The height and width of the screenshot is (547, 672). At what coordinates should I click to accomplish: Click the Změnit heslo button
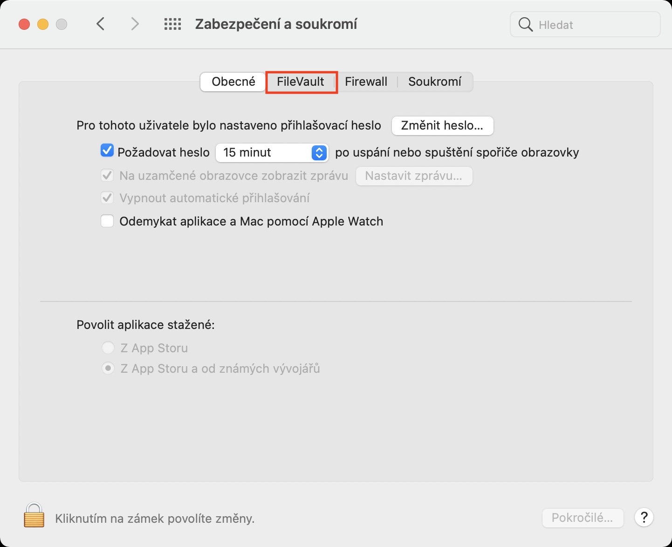pos(442,125)
